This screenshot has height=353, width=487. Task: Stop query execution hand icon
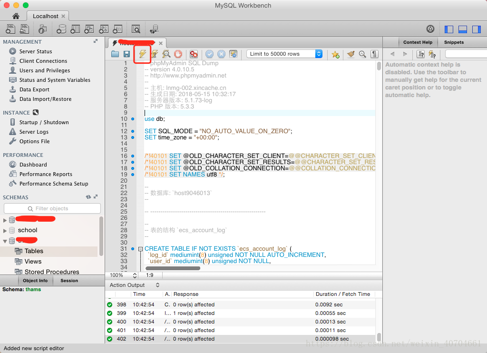(x=178, y=54)
